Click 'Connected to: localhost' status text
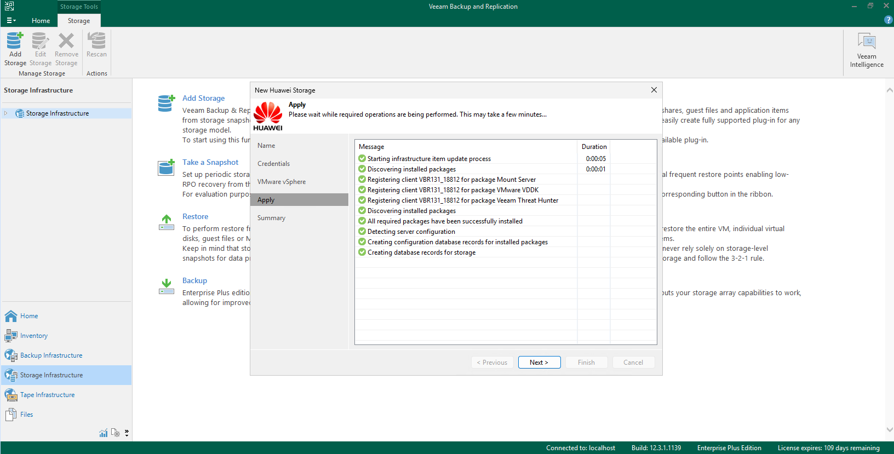The image size is (894, 454). (x=581, y=448)
